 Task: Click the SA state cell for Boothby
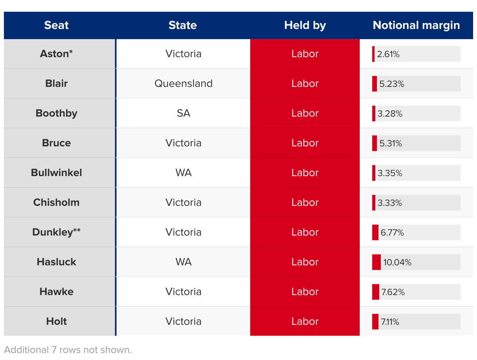pyautogui.click(x=183, y=113)
